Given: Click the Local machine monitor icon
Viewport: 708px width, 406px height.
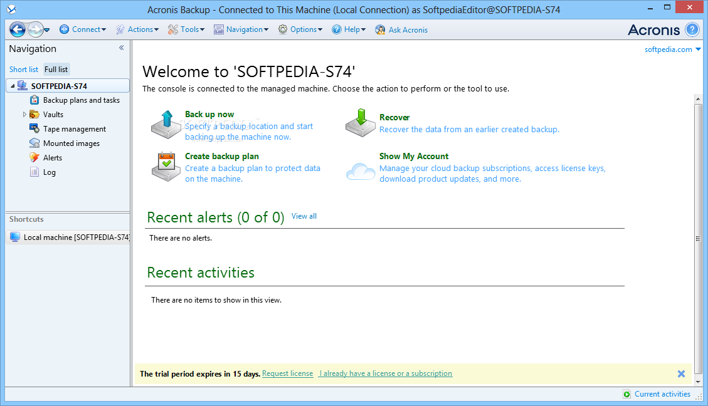Looking at the screenshot, I should [15, 237].
